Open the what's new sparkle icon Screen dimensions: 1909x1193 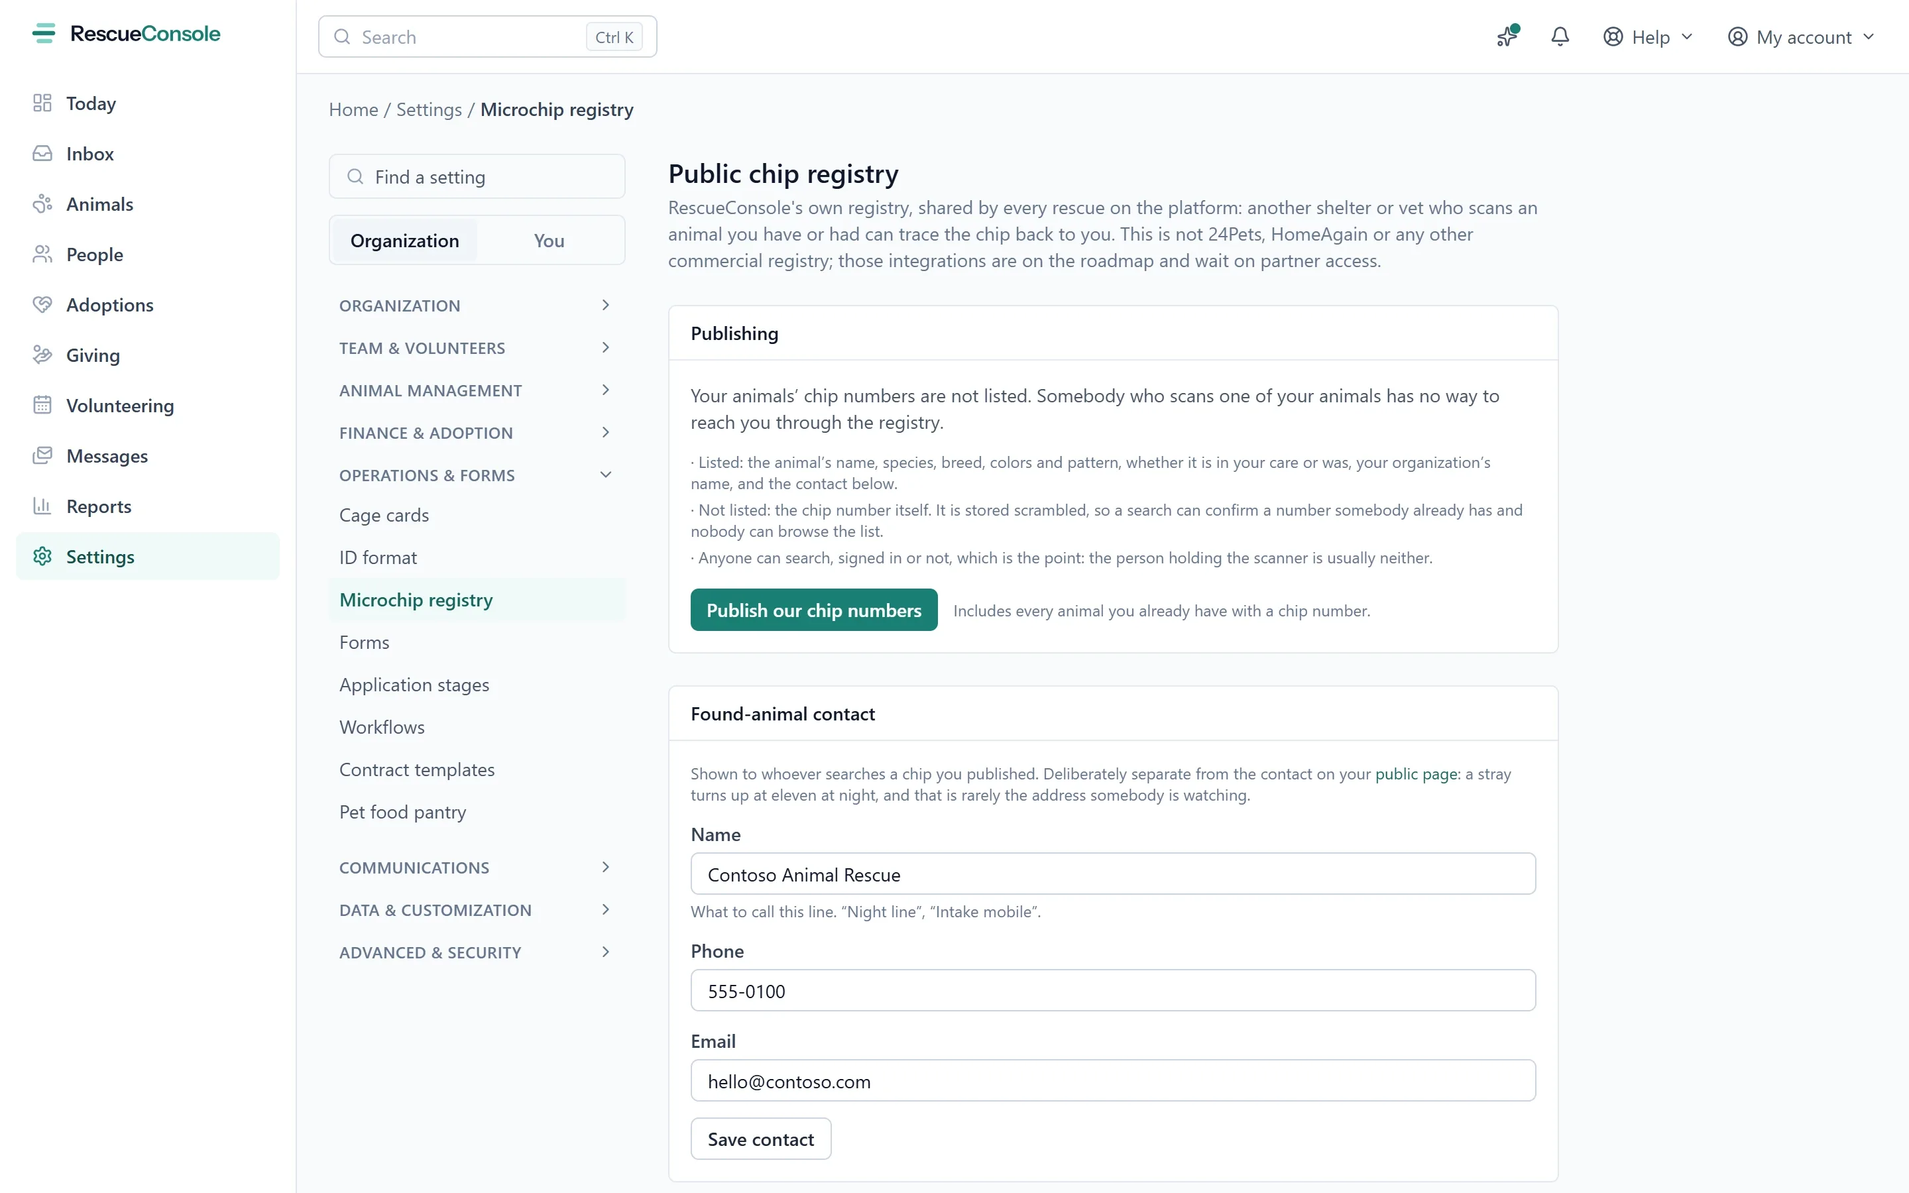coord(1507,36)
